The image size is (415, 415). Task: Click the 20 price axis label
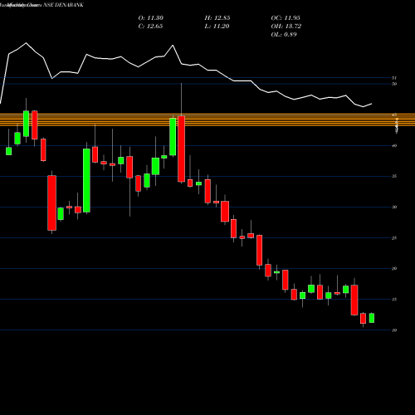coord(394,268)
